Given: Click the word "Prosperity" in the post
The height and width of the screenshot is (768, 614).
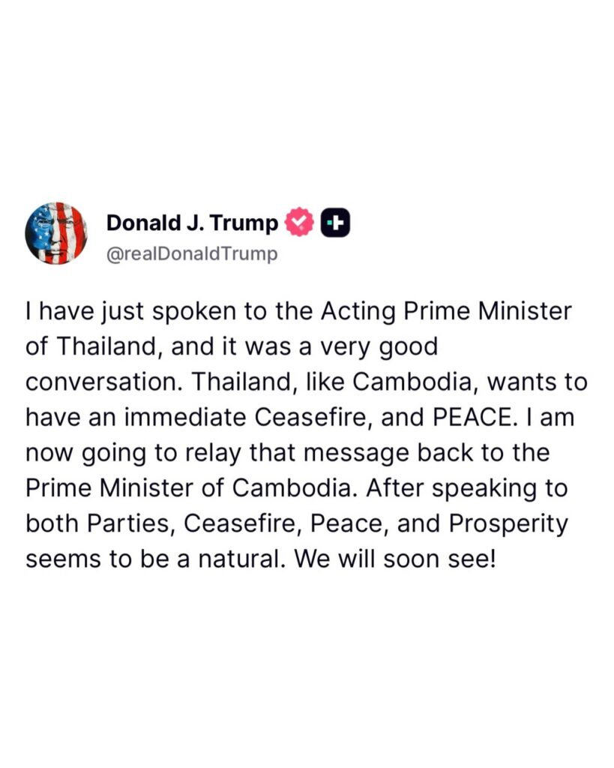Looking at the screenshot, I should coord(508,524).
